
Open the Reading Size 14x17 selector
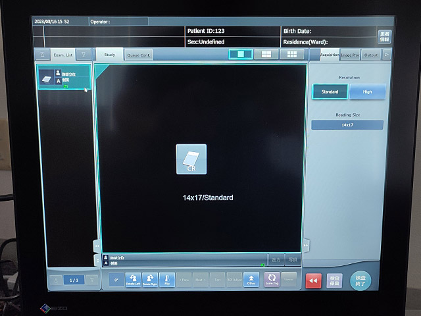click(347, 125)
